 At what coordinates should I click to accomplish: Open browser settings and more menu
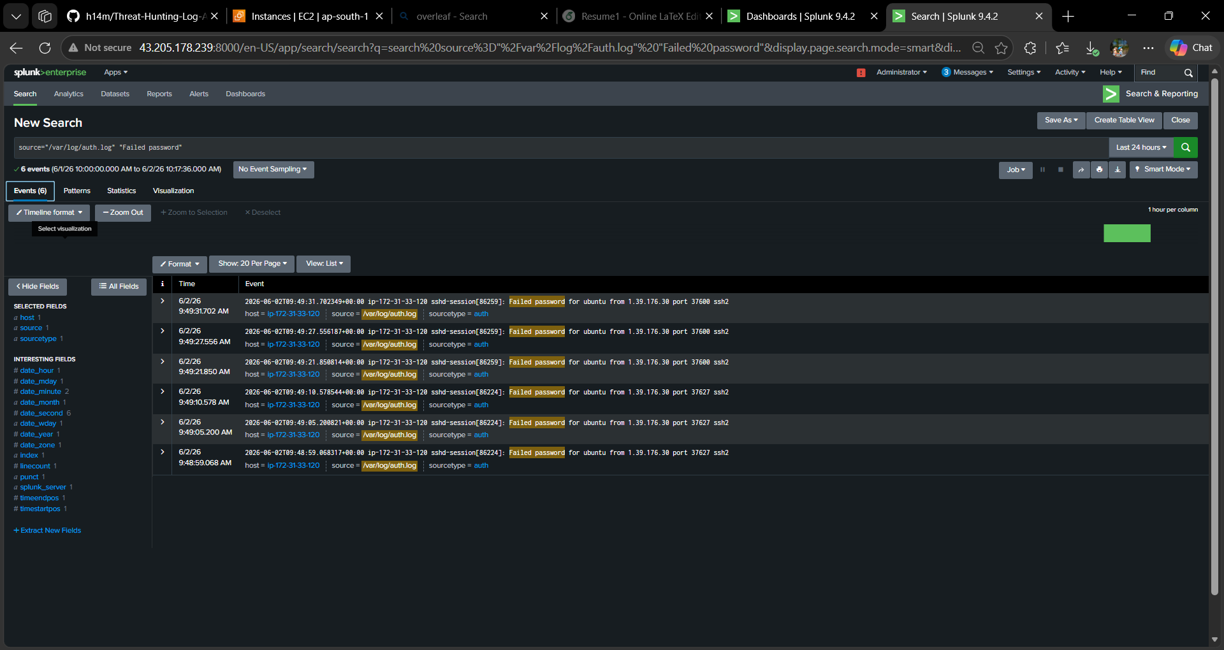1148,48
